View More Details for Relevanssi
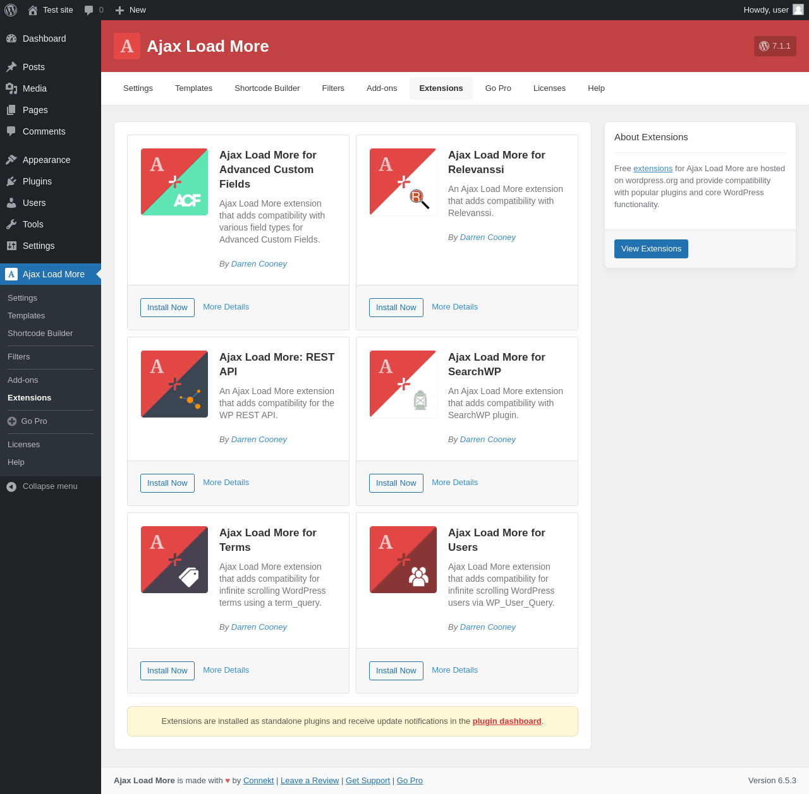The image size is (809, 794). pos(454,307)
